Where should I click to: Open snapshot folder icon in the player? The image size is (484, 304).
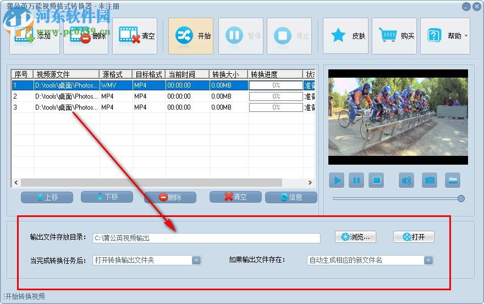(453, 181)
